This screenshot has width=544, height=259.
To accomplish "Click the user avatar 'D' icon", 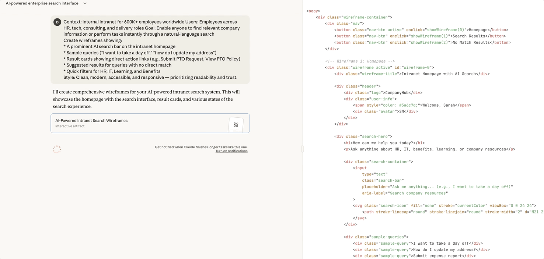I will pos(57,22).
